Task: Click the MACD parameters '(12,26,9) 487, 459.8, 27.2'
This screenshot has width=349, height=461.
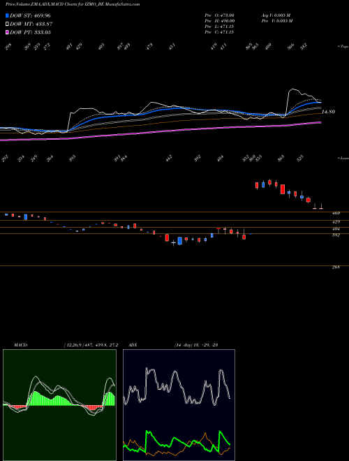Action: pyautogui.click(x=91, y=345)
